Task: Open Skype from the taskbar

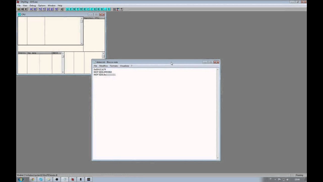Action: tap(41, 179)
